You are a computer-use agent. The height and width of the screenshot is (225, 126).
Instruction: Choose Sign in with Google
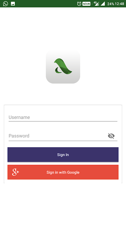63,172
